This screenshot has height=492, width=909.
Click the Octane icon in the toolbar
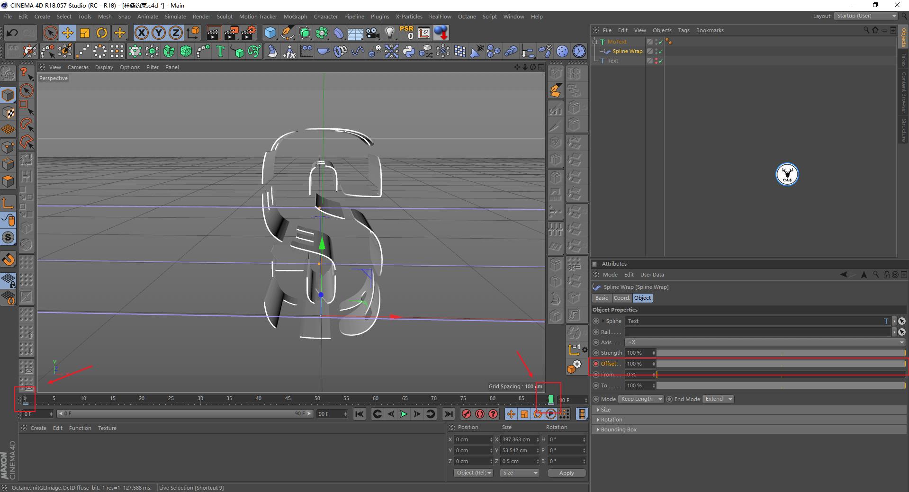point(441,33)
